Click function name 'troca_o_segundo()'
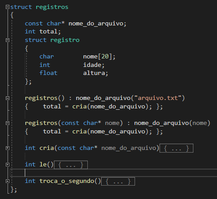This screenshot has width=217, height=199. pos(70,181)
